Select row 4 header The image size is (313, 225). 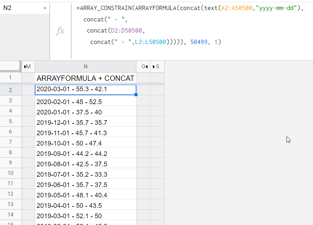click(10, 111)
